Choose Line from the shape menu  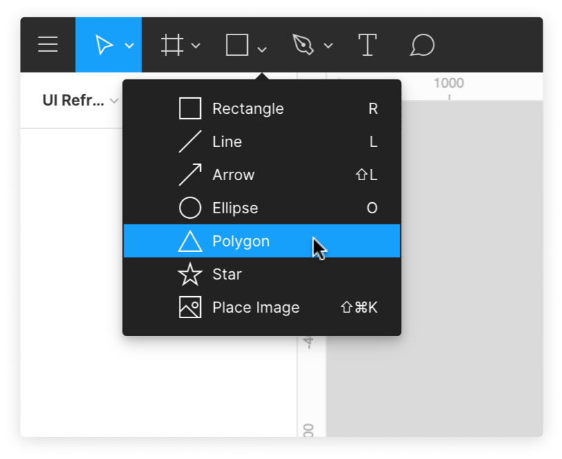pos(262,142)
